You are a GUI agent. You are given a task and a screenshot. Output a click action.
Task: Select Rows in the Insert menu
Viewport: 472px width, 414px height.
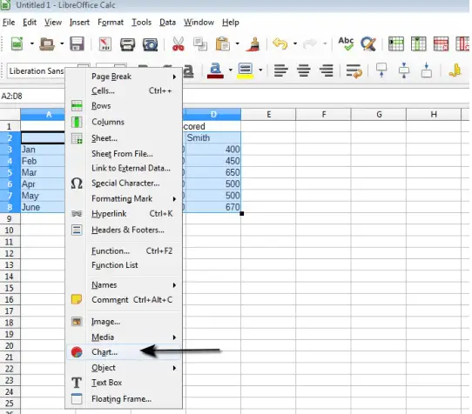[x=124, y=106]
